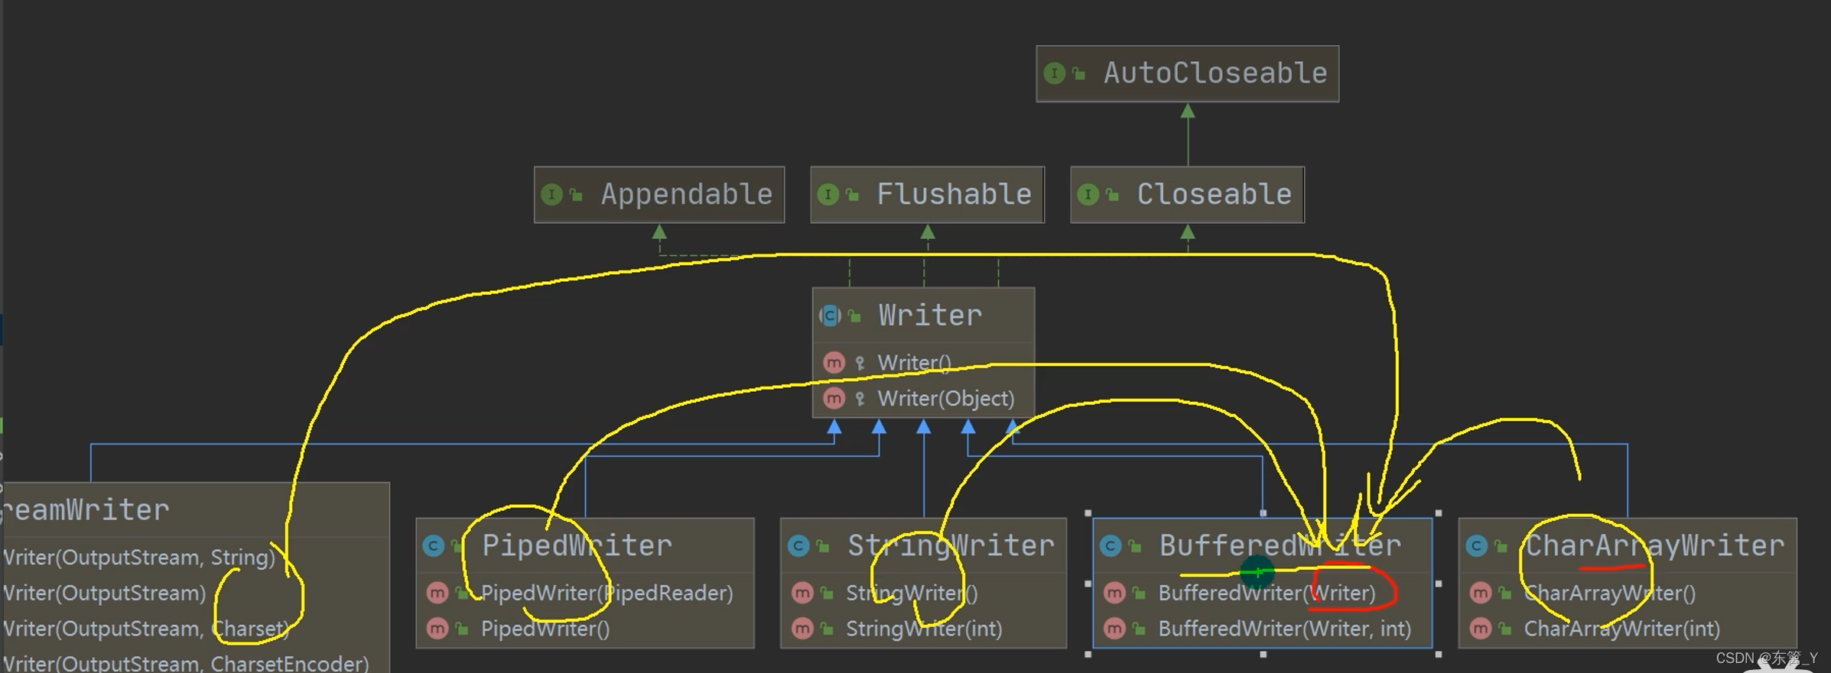Click the class icon beside BufferedWriter title
Image resolution: width=1831 pixels, height=673 pixels.
click(1111, 546)
